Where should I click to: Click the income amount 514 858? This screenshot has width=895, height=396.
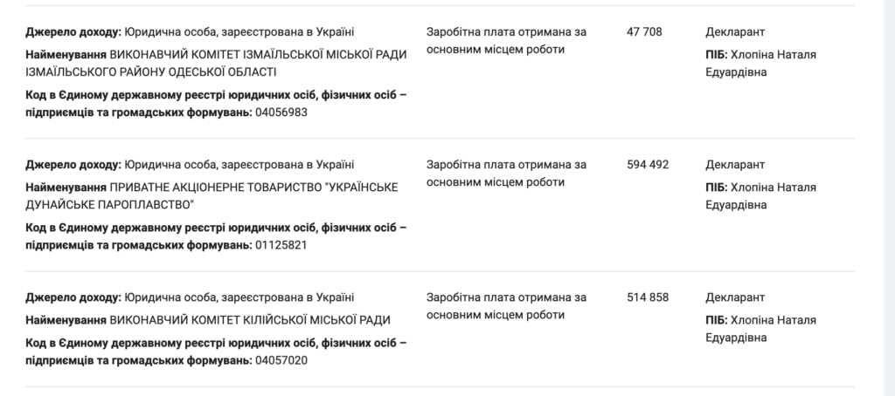tap(648, 297)
